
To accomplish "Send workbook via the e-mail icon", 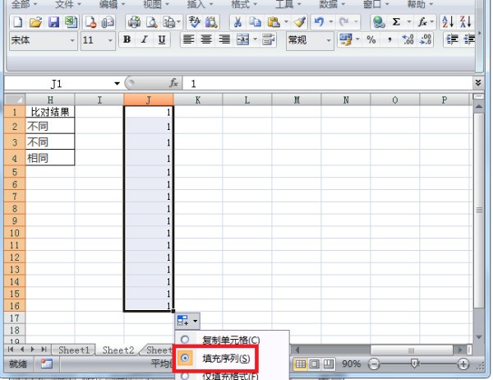I will point(107,22).
